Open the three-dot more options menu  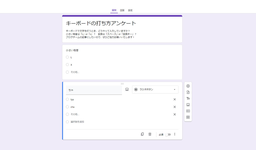174,134
